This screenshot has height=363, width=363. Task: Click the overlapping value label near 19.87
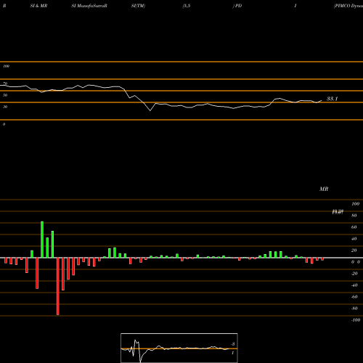tap(338, 212)
